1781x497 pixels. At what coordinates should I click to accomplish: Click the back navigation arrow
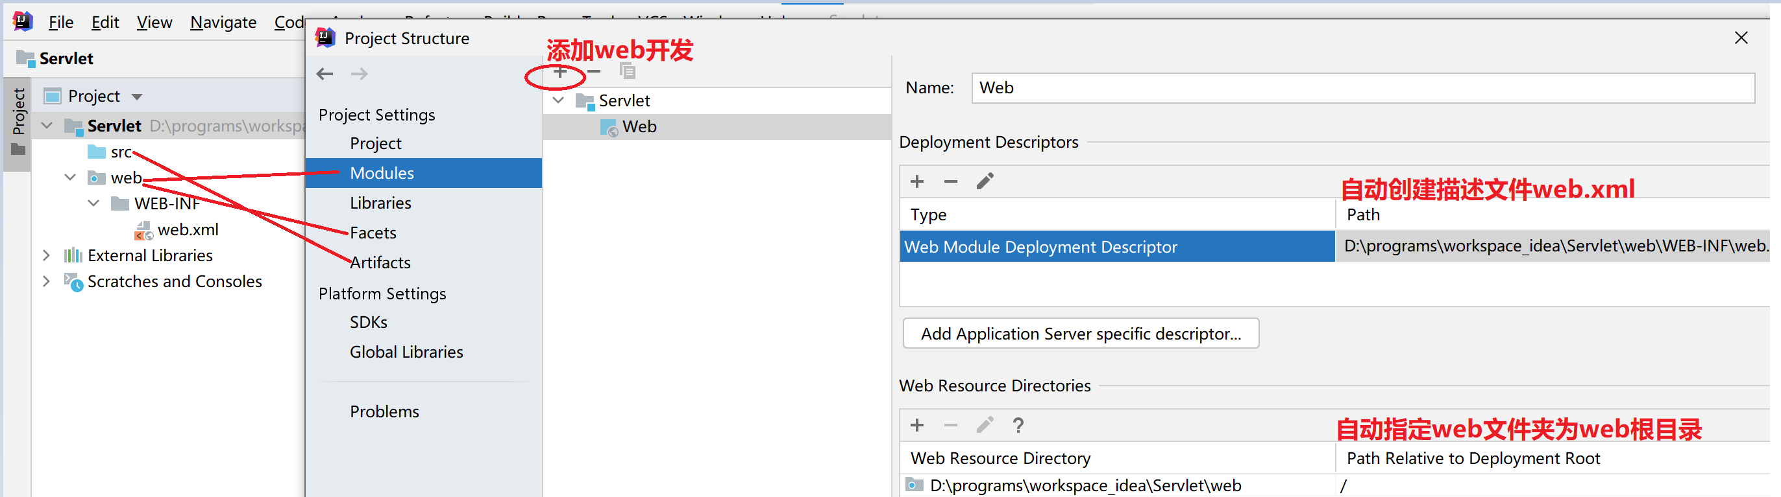click(x=325, y=74)
